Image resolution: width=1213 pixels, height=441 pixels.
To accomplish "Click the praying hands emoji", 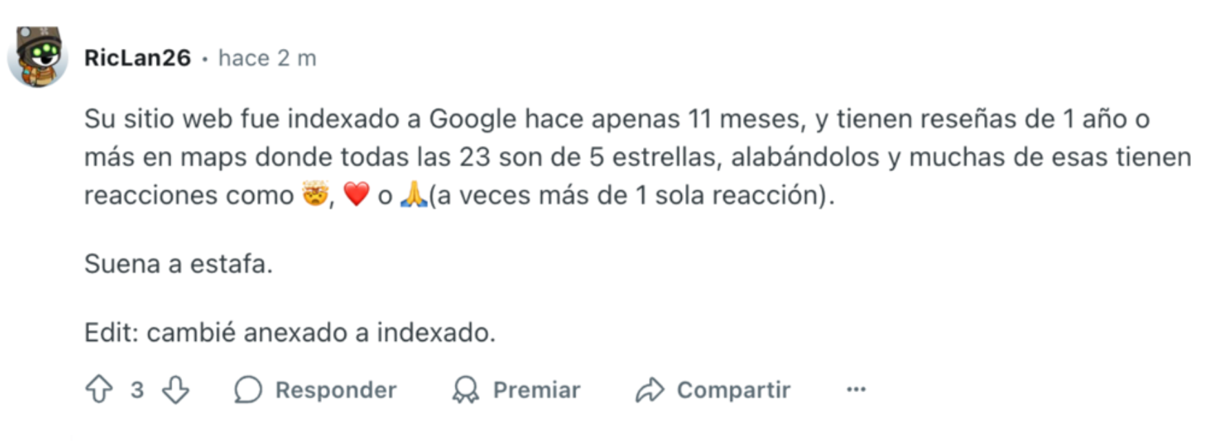I will tap(414, 195).
